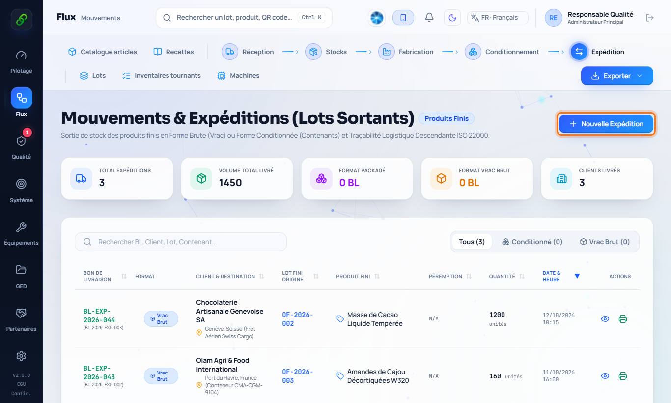Viewport: 671px width, 403px height.
Task: Click the green link logo icon
Action: click(22, 20)
